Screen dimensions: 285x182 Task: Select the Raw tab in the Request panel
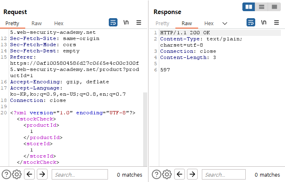[x=36, y=24]
